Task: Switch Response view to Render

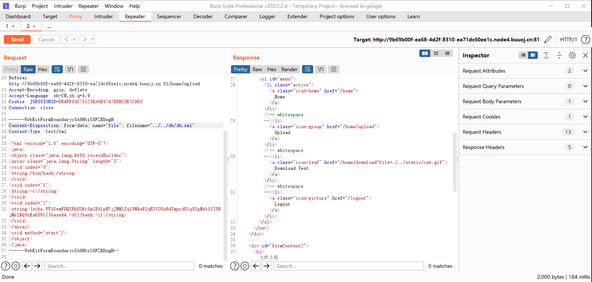Action: pyautogui.click(x=289, y=69)
